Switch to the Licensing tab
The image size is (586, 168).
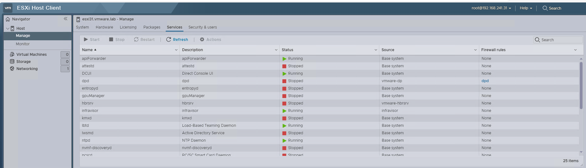[x=128, y=27]
